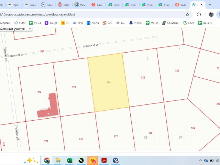This screenshot has height=165, width=220.
Task: Switch to the 'Зем' tab
Action: 114,5
